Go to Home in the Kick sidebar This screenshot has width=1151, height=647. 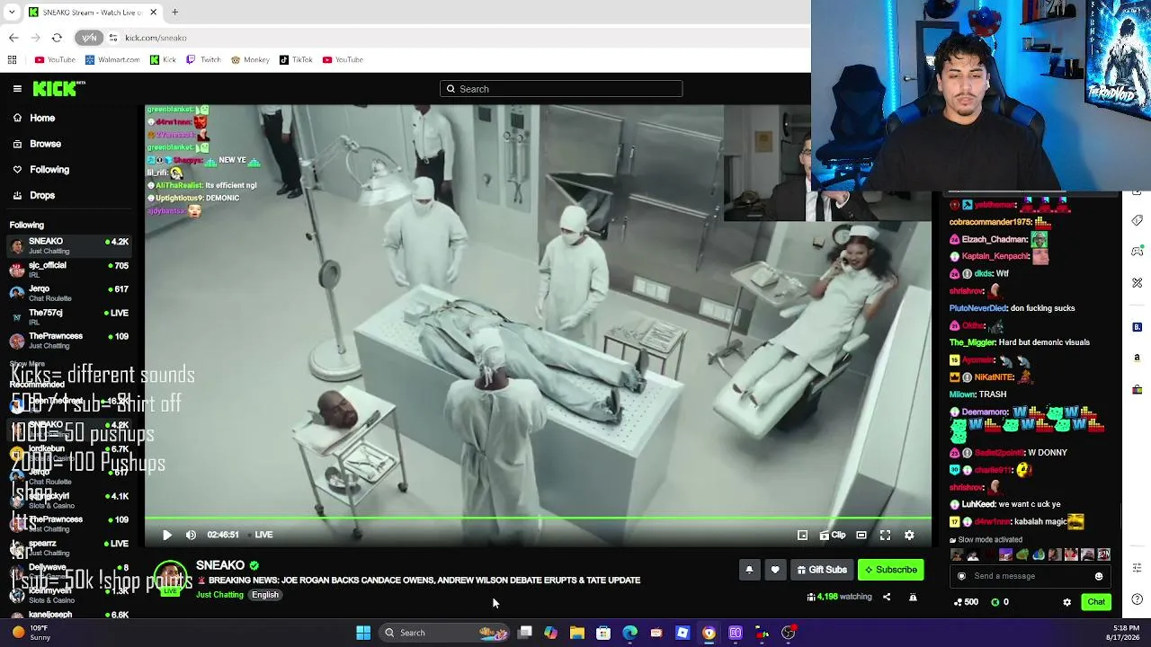(x=42, y=118)
